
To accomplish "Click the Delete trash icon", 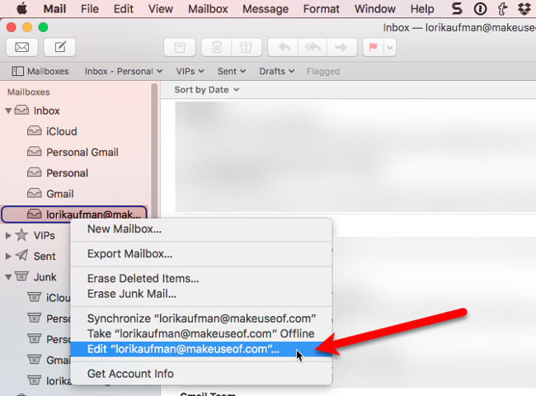I will point(217,47).
